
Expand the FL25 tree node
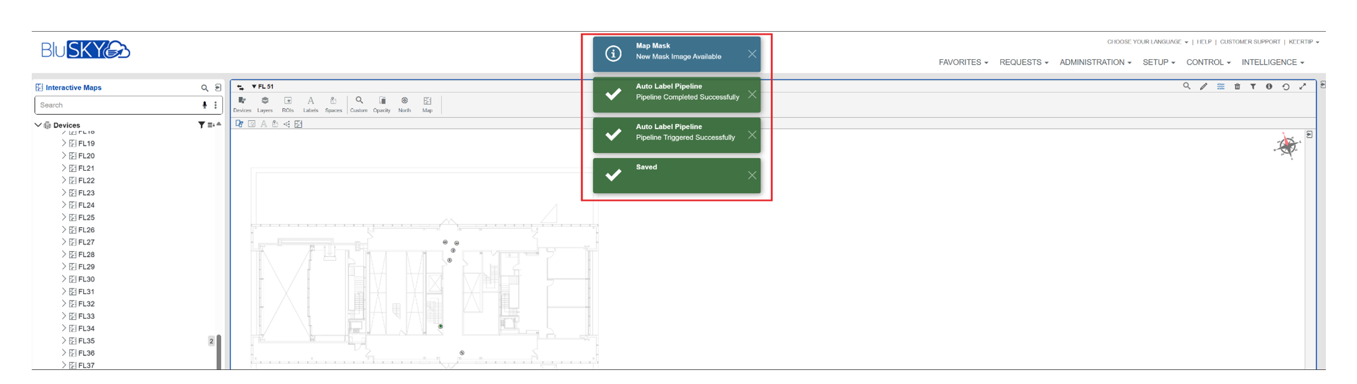coord(64,218)
